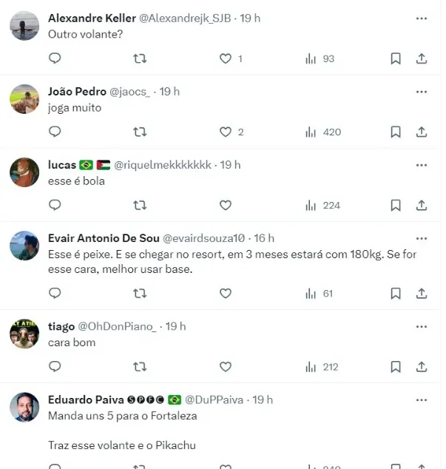
Task: Open more options for Alexandre Keller's tweet
Action: pos(422,18)
